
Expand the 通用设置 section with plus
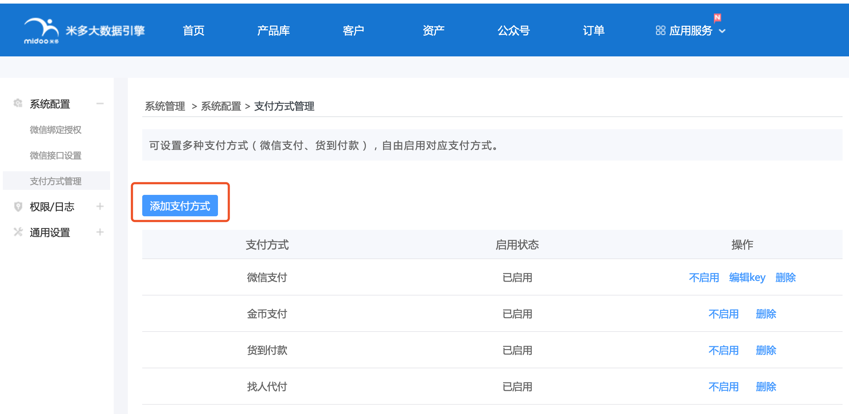tap(100, 232)
